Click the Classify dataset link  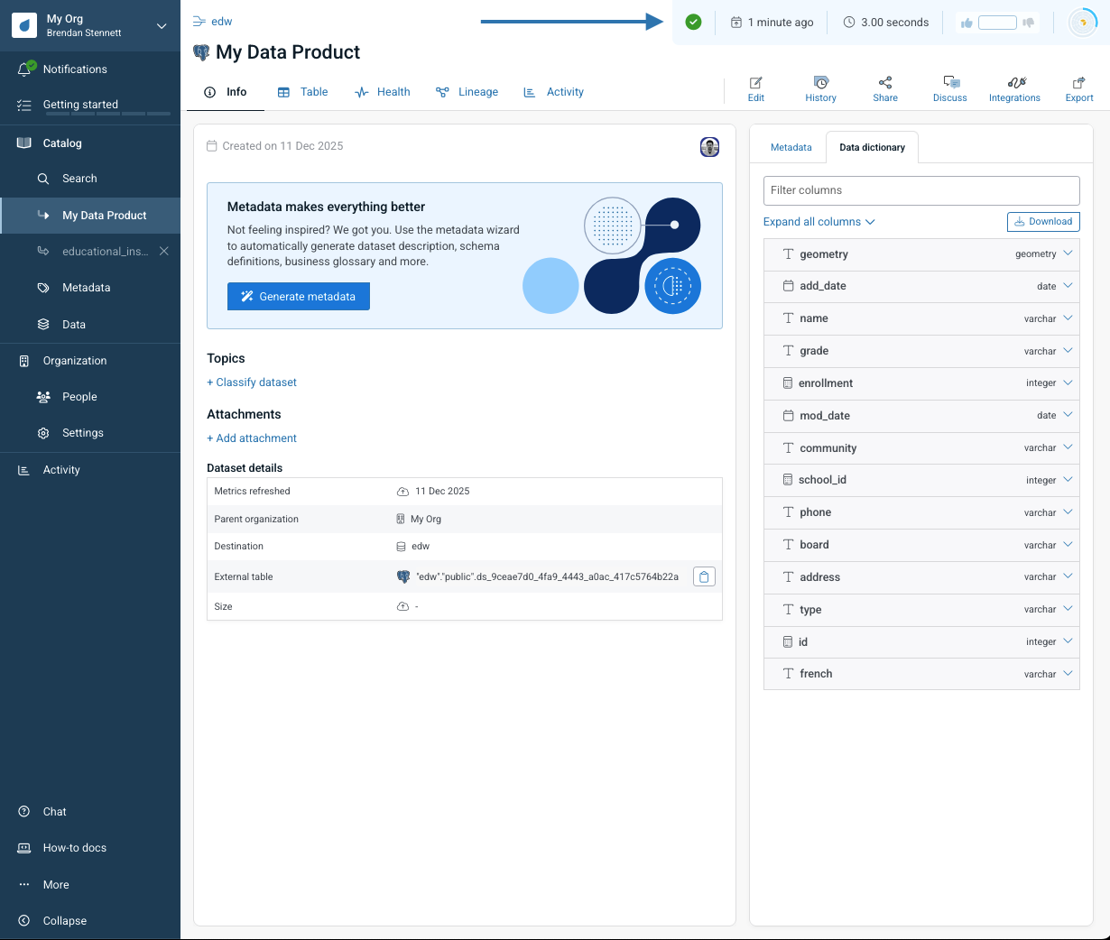point(252,382)
